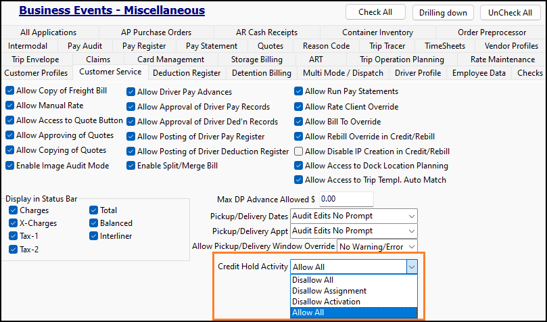Select the Driver Profile tab

coord(418,73)
